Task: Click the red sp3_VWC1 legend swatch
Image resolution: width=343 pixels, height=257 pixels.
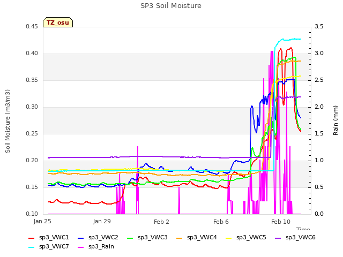Action: click(32, 238)
